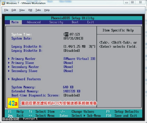Click Enter Select Sub-Menu in the footer
Viewport: 147px width, 123px height.
(x=80, y=116)
